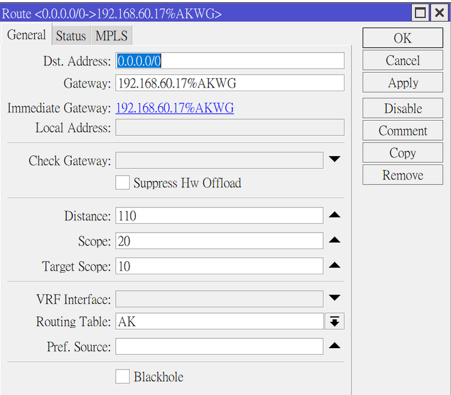Edit the Distance value 110
The image size is (451, 395).
(x=219, y=216)
